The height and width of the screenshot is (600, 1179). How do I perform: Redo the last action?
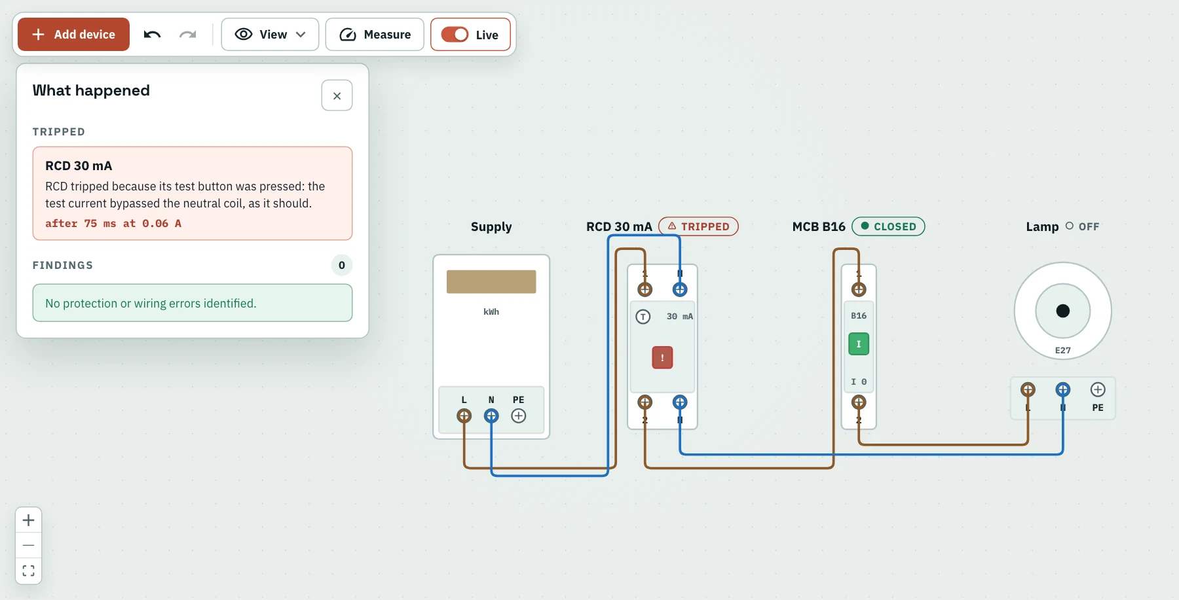[x=188, y=35]
